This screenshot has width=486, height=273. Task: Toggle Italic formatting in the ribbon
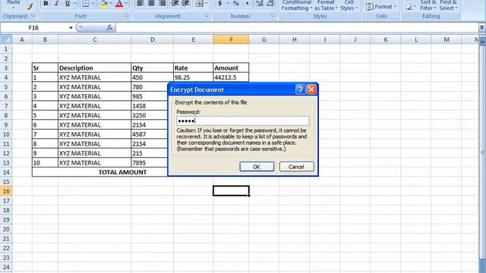[x=56, y=3]
